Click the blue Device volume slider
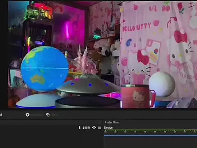 [x=151, y=136]
